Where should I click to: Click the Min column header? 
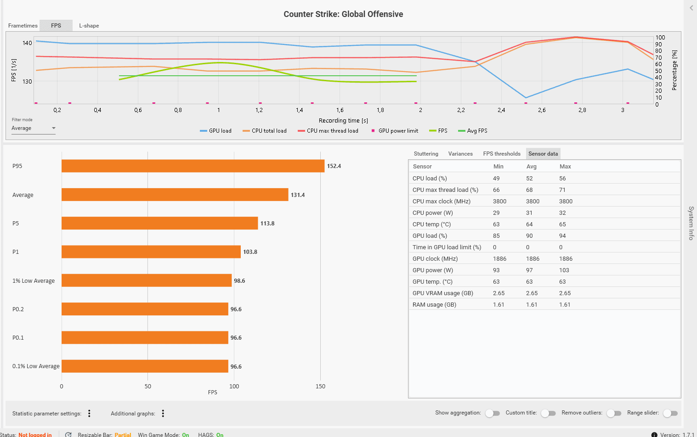[x=499, y=167]
